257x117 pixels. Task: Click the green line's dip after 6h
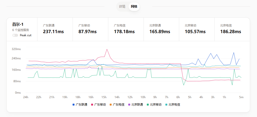(x=184, y=85)
